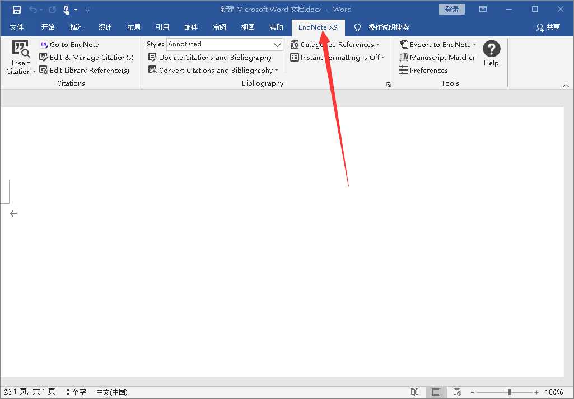Switch to Print Layout view icon

pyautogui.click(x=436, y=392)
